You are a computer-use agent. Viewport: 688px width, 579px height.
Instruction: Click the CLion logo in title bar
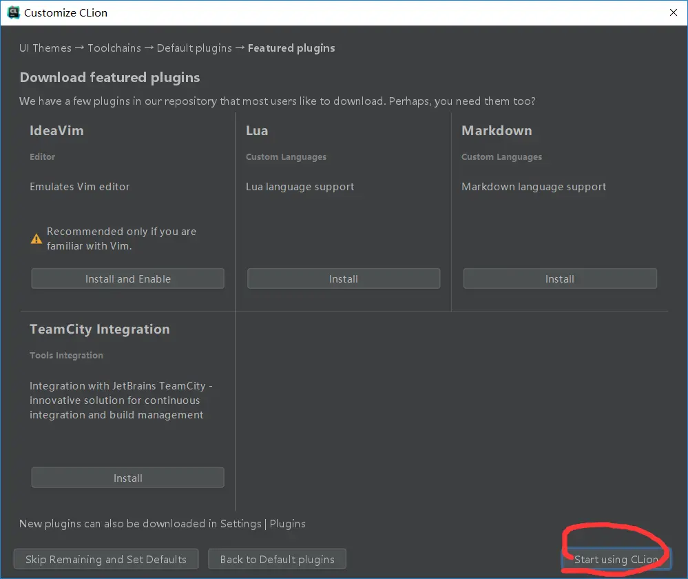[14, 12]
